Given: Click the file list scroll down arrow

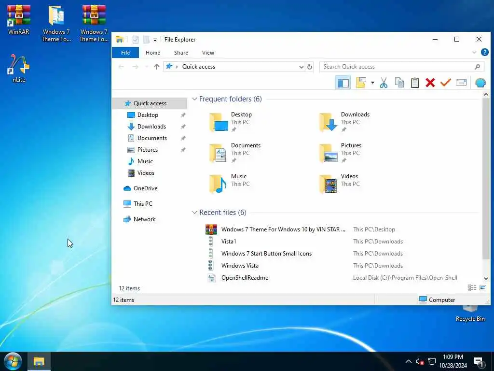Looking at the screenshot, I should [x=486, y=279].
